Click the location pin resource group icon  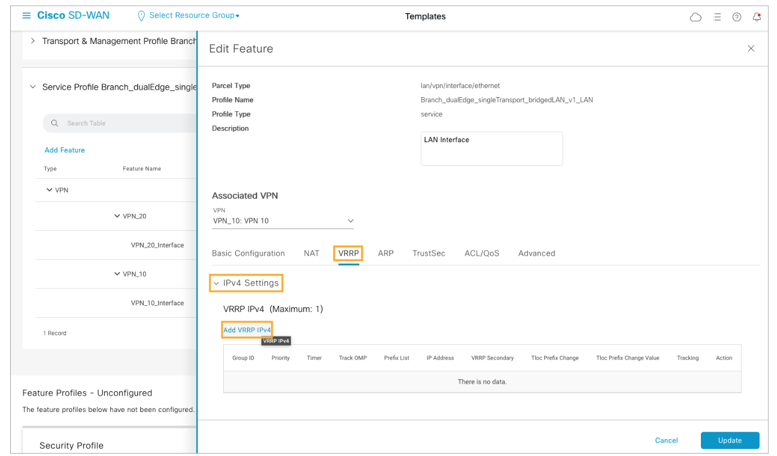142,16
